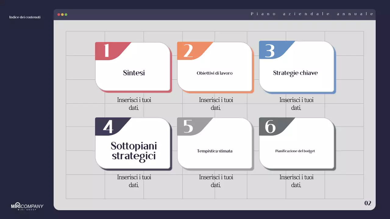The image size is (390, 219).
Task: Click Inserisci i tuoi dati under Sintesi
Action: [x=133, y=103]
